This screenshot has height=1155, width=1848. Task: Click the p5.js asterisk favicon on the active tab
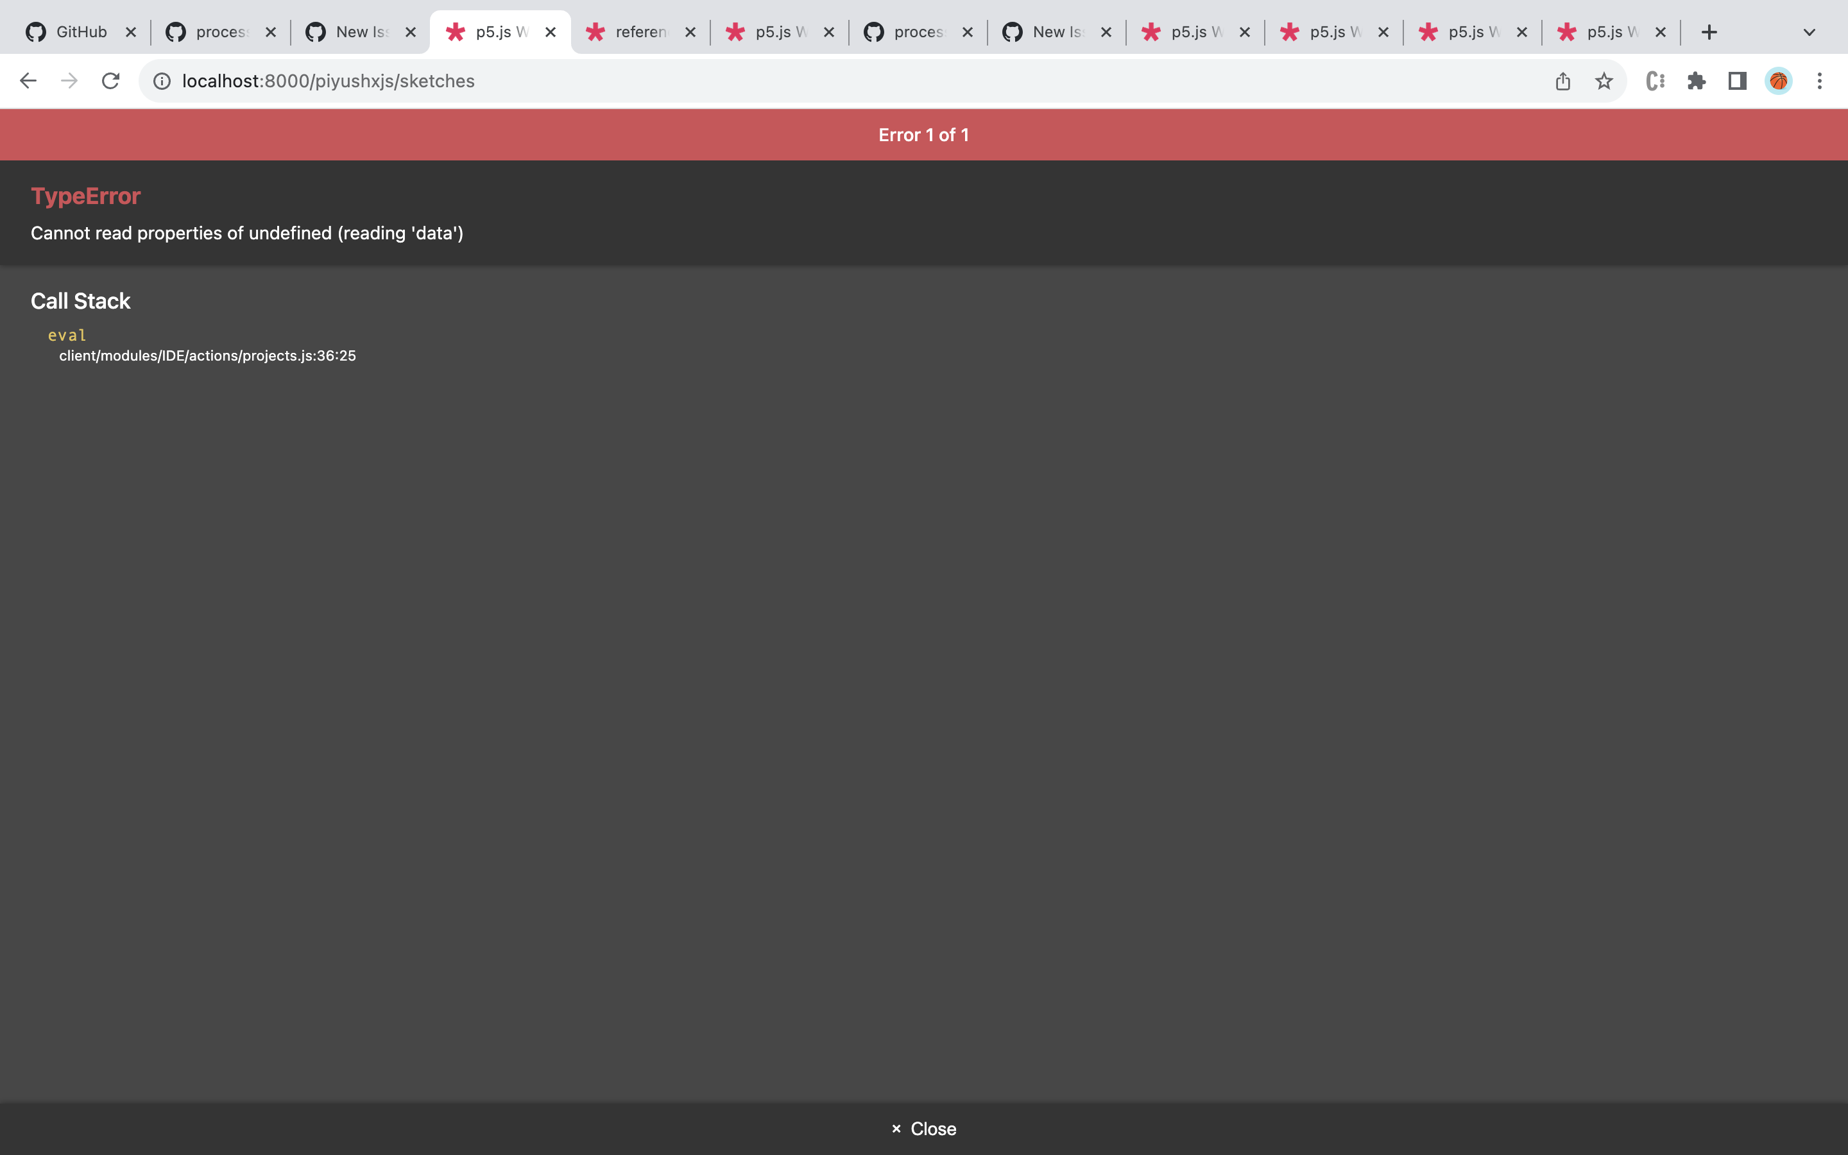(x=456, y=31)
